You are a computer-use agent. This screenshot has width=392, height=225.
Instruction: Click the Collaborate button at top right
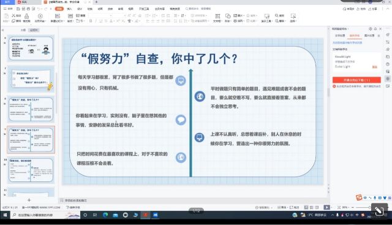361,9
